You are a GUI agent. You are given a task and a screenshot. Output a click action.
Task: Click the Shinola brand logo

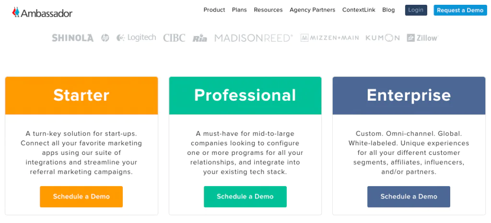(x=73, y=38)
